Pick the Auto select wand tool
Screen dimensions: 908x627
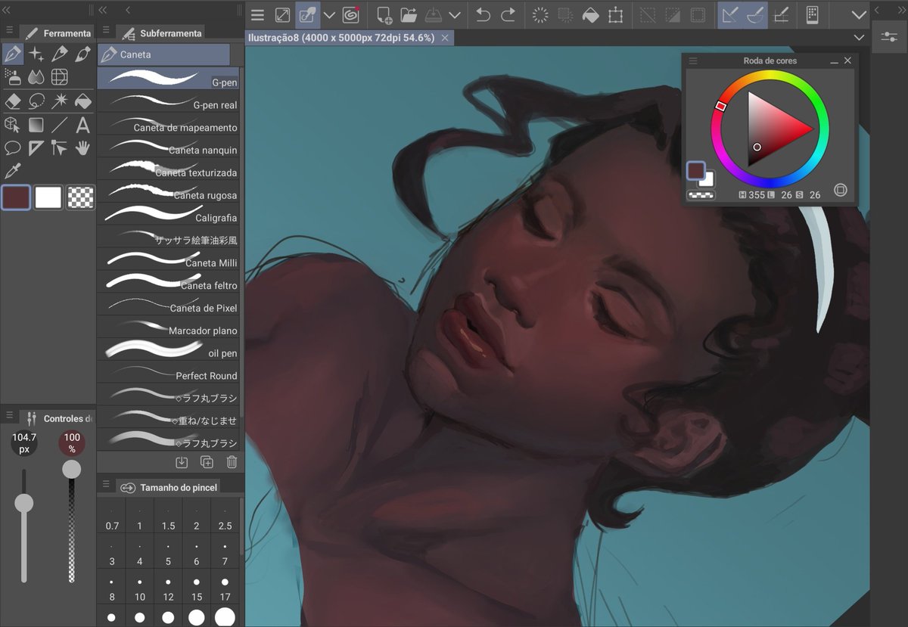(x=59, y=101)
